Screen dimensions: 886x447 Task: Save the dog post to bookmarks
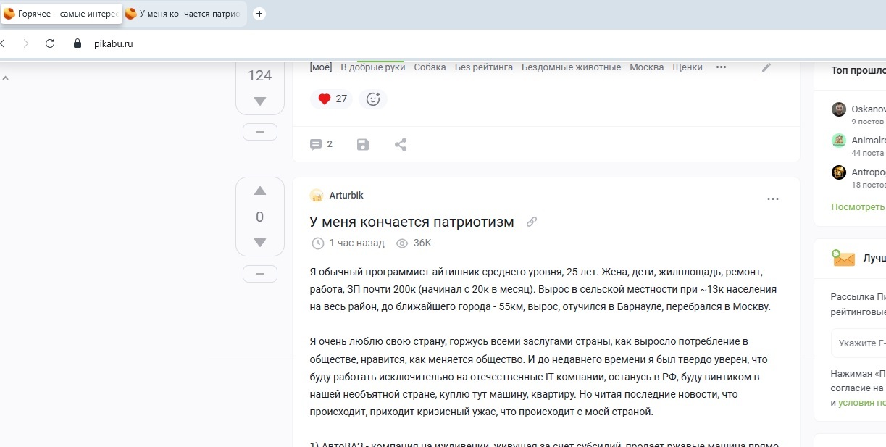(x=363, y=144)
